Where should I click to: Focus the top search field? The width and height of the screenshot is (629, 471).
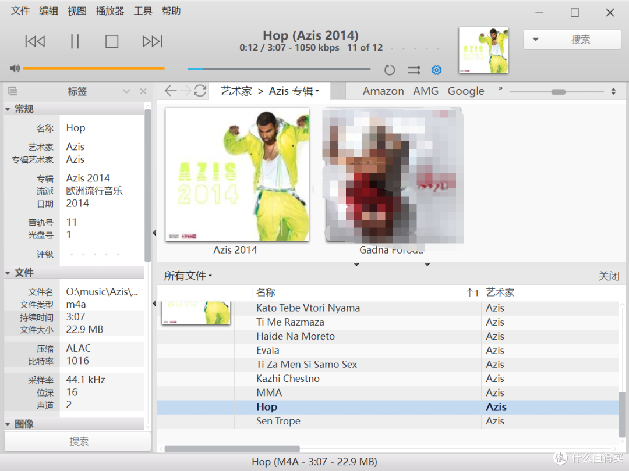581,40
